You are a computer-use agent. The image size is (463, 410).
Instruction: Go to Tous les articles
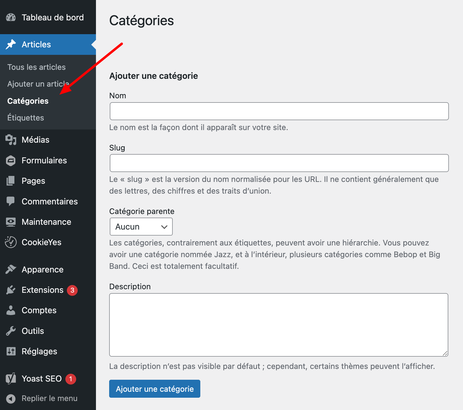(x=36, y=67)
